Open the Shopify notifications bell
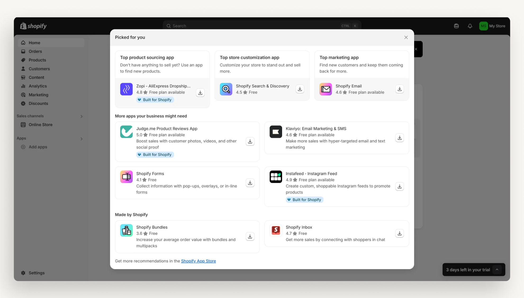The image size is (524, 298). point(470,26)
